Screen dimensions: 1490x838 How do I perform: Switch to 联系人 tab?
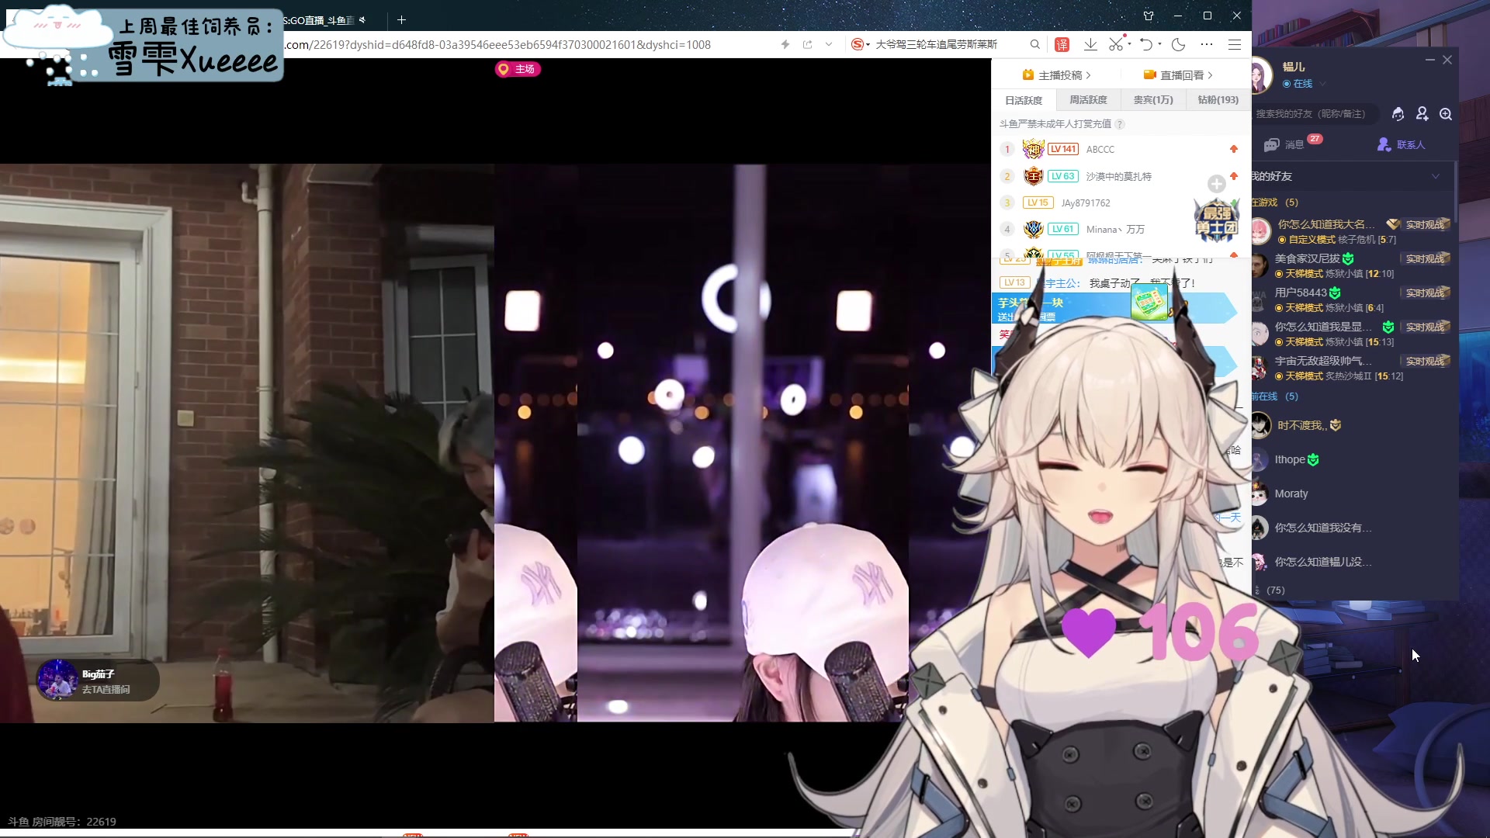coord(1402,144)
